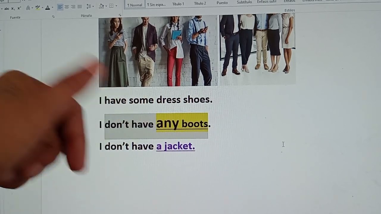Apply the Título 1 style

[x=178, y=4]
